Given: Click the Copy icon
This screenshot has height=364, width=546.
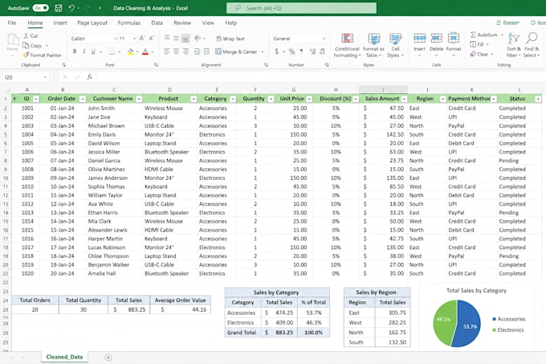Looking at the screenshot, I should click(x=26, y=45).
